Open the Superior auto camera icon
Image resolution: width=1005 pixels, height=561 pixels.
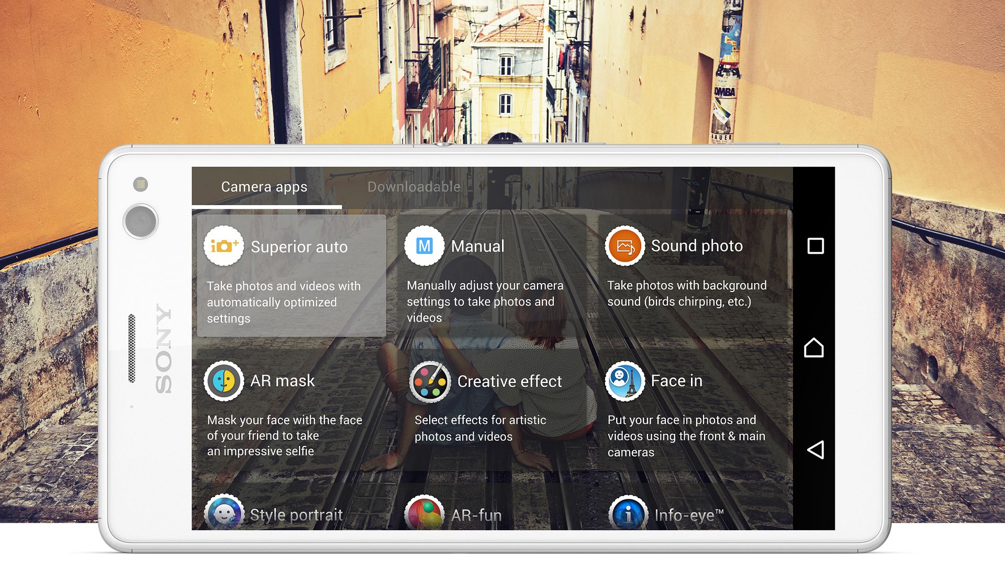pos(224,245)
